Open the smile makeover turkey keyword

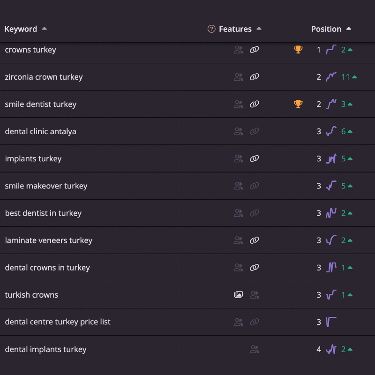[x=46, y=186]
